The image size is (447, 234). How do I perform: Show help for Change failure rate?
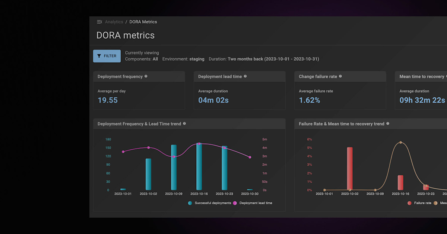click(x=340, y=76)
